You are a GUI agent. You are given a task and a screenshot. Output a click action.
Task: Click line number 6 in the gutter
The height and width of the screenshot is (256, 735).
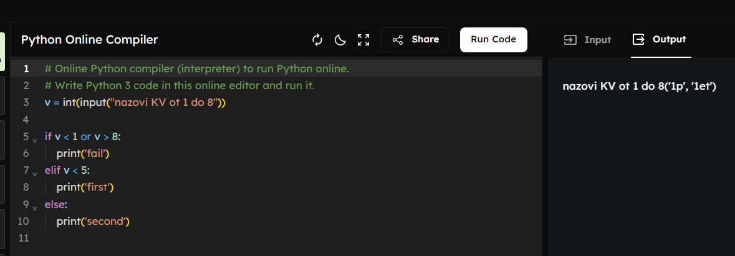[x=26, y=153]
